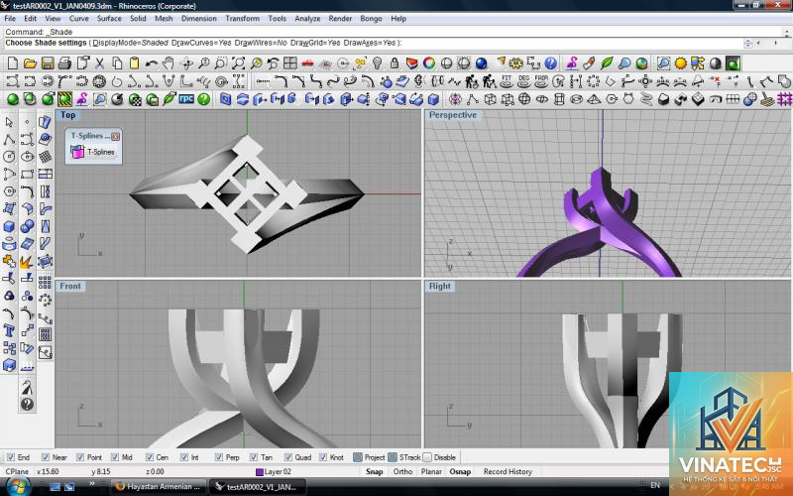793x496 pixels.
Task: Toggle the STrack osnap option
Action: (x=393, y=457)
